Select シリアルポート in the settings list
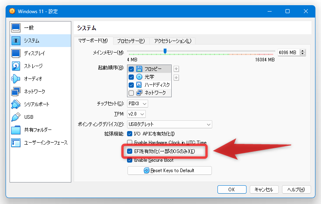The width and height of the screenshot is (321, 204). [x=40, y=104]
